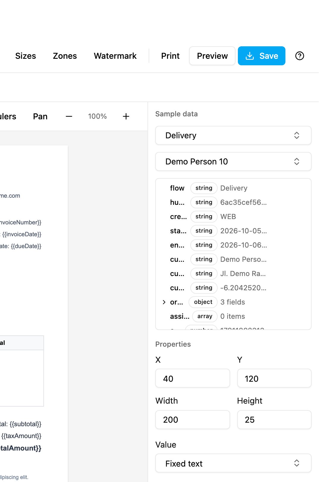The width and height of the screenshot is (333, 482).
Task: Select the row with value 6ac35cef56...
Action: pos(233,202)
